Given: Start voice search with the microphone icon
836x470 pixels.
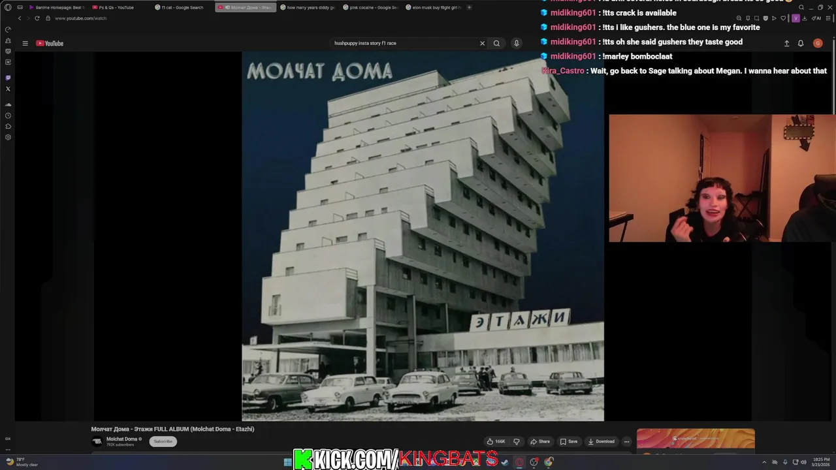Looking at the screenshot, I should click(516, 43).
